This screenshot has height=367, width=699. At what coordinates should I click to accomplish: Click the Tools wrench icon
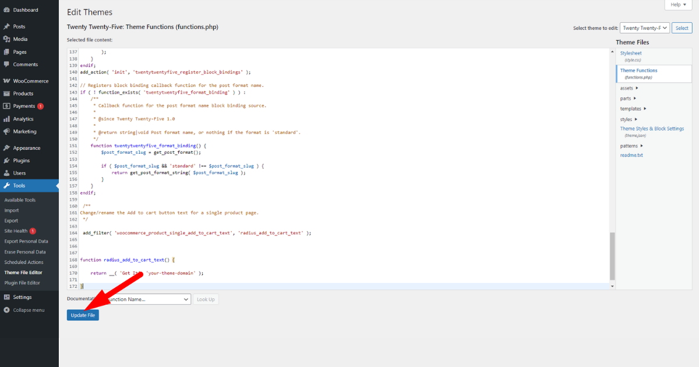(6, 186)
